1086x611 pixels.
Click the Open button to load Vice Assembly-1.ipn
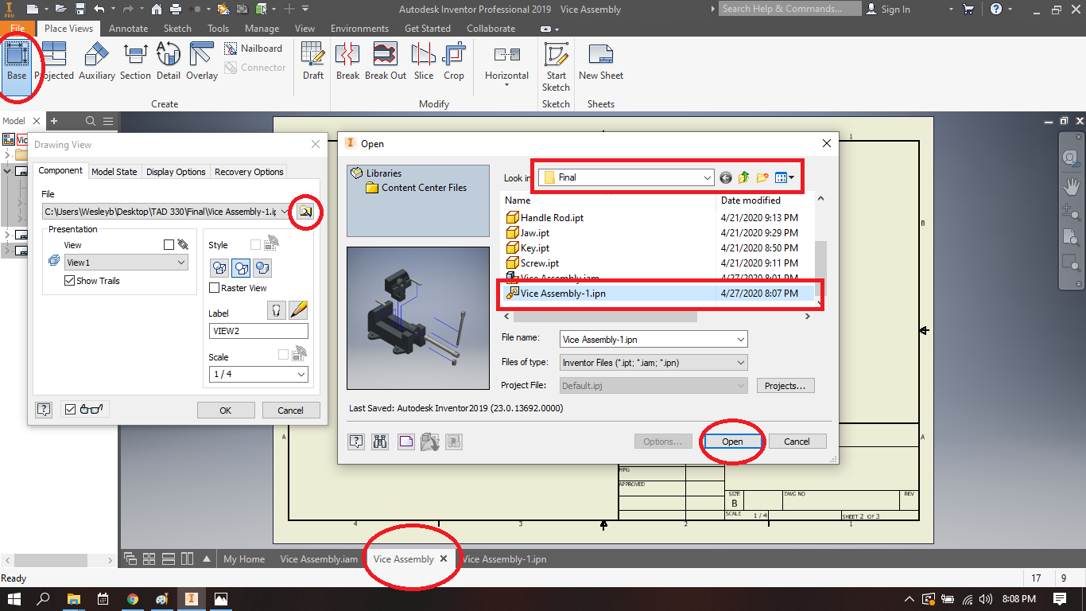pyautogui.click(x=731, y=441)
